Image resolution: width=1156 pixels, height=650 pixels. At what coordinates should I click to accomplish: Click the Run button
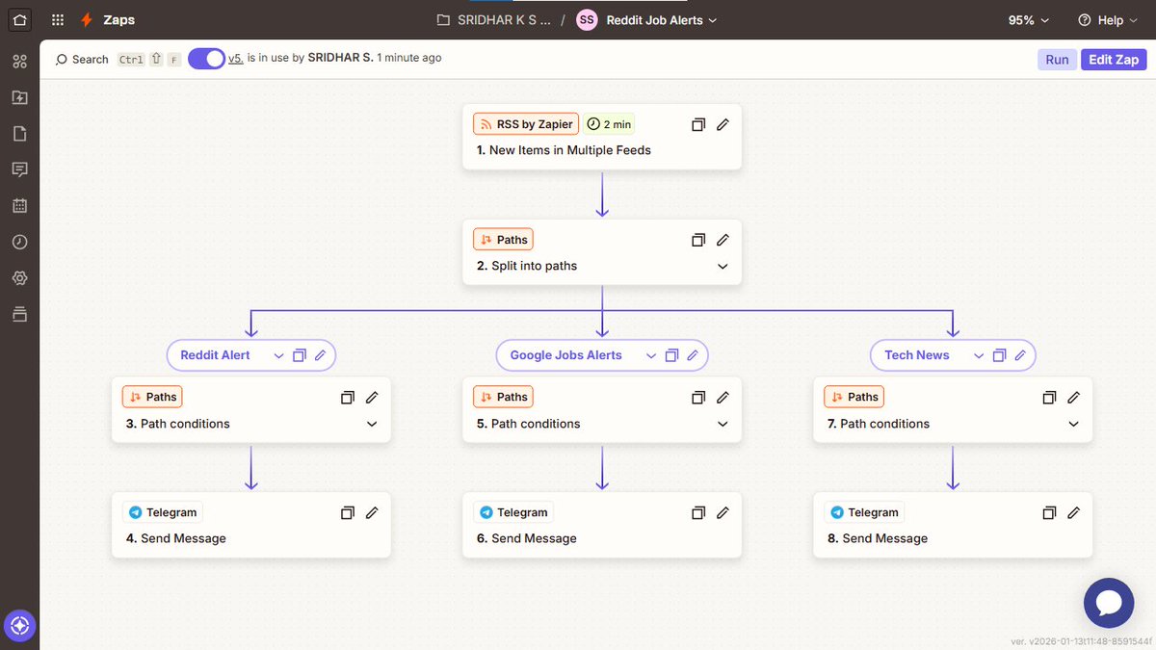tap(1057, 60)
